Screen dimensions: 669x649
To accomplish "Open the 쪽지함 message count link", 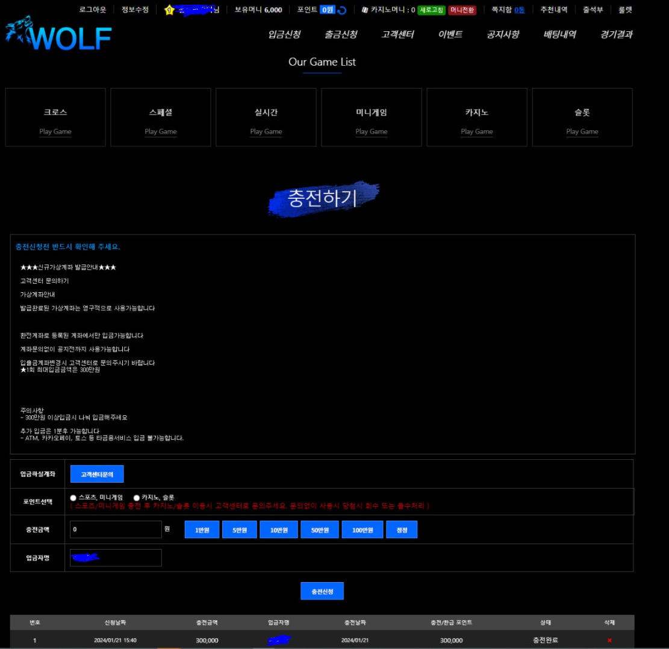I will tap(519, 10).
